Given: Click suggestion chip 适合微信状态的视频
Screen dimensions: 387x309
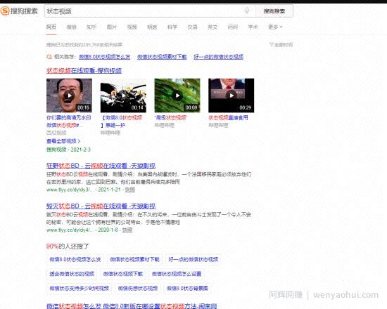Looking at the screenshot, I should 72,274.
